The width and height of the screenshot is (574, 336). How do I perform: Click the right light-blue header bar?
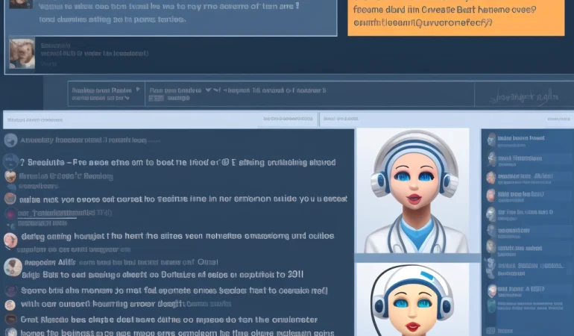tap(446, 119)
